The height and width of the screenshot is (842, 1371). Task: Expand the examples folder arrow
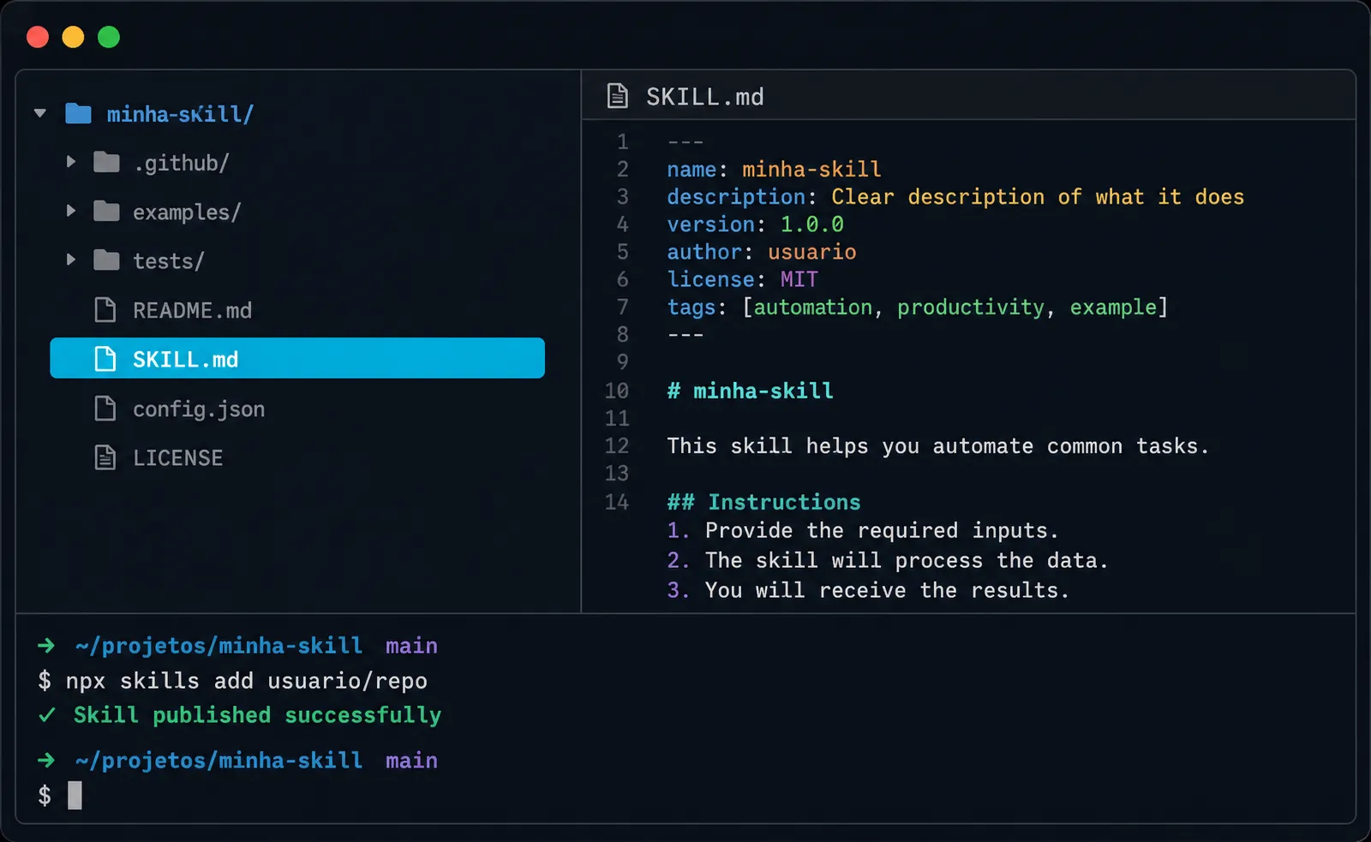pos(71,210)
